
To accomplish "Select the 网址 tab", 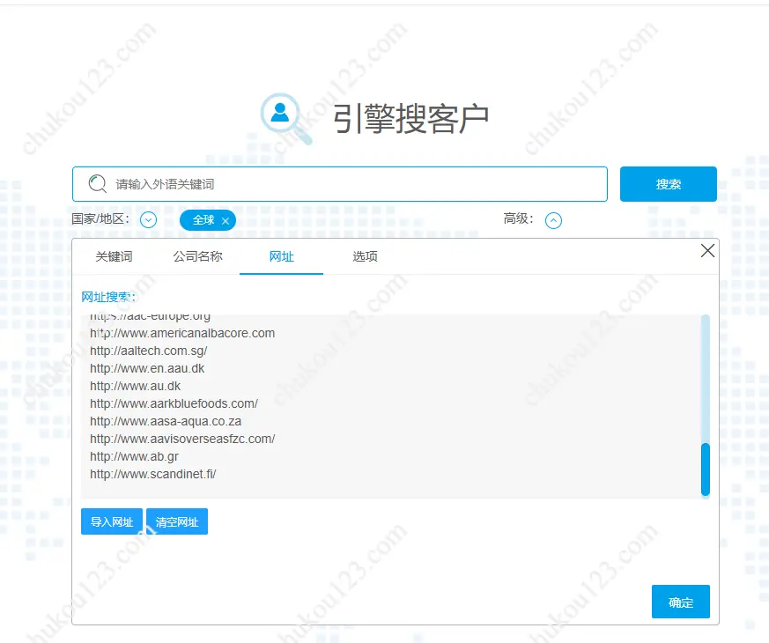I will tap(281, 256).
